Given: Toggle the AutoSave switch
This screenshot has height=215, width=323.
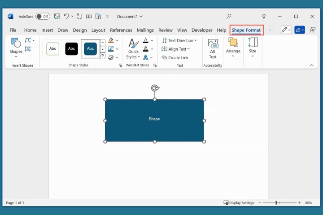Looking at the screenshot, I should 43,17.
